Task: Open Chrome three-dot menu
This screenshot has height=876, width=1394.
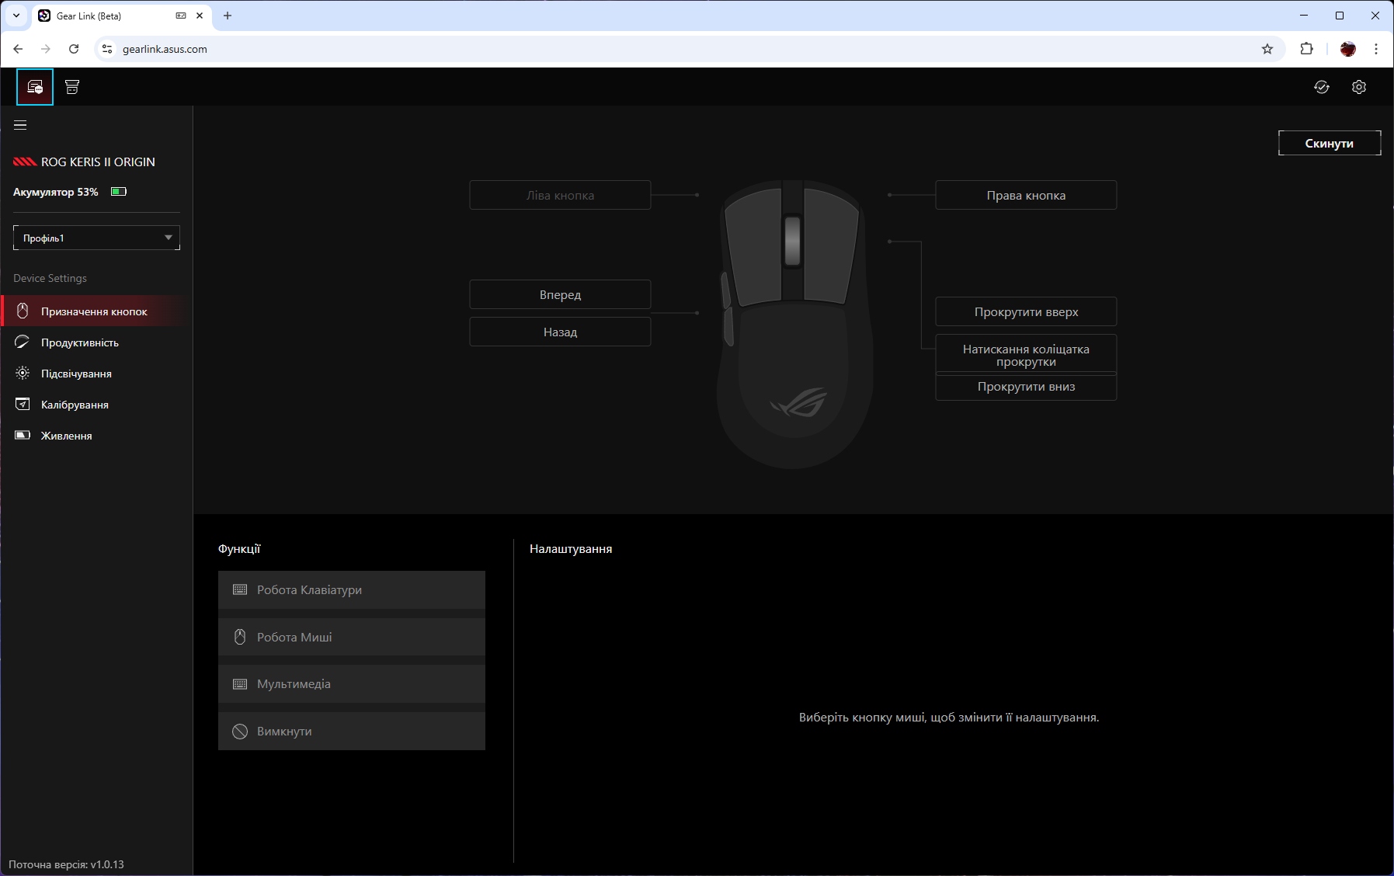Action: click(1376, 49)
